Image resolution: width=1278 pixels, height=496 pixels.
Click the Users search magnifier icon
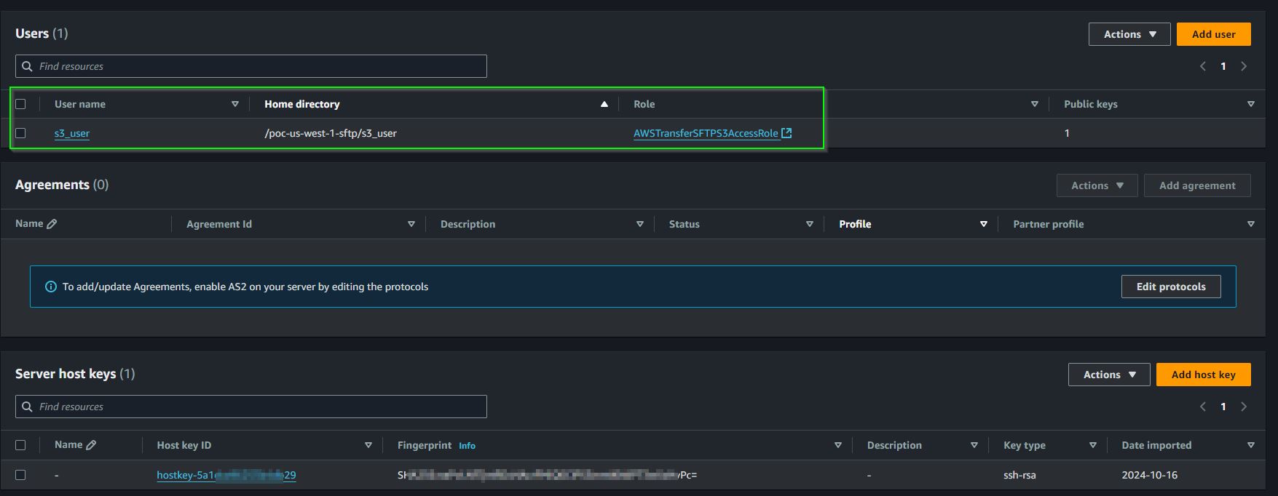pos(27,66)
